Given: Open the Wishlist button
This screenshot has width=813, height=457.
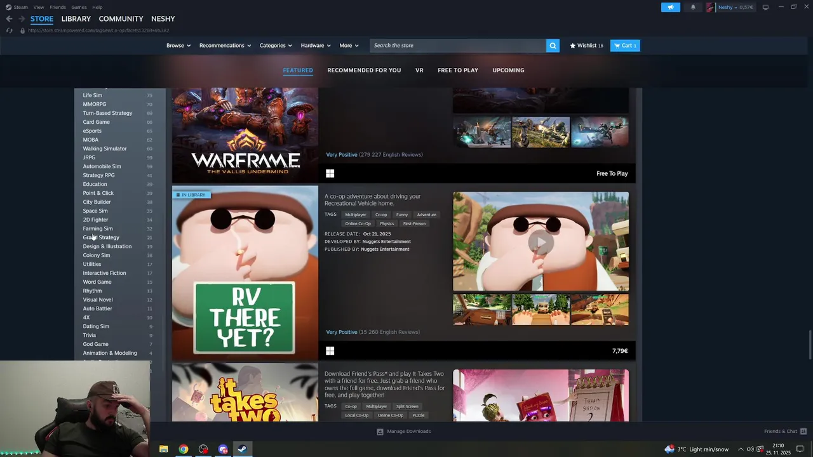Looking at the screenshot, I should (587, 46).
